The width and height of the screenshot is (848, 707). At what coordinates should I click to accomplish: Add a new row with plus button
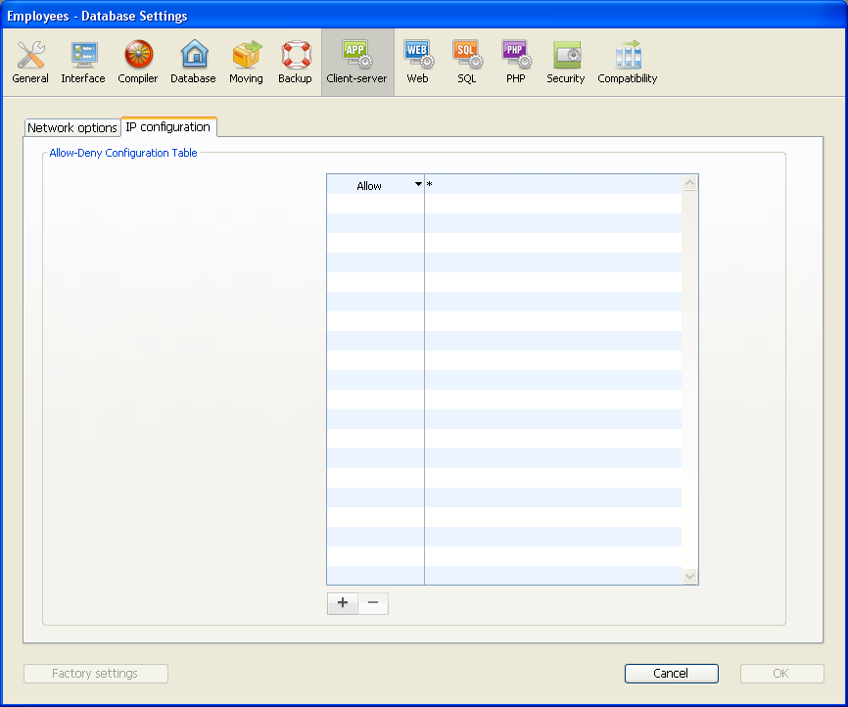pos(343,603)
